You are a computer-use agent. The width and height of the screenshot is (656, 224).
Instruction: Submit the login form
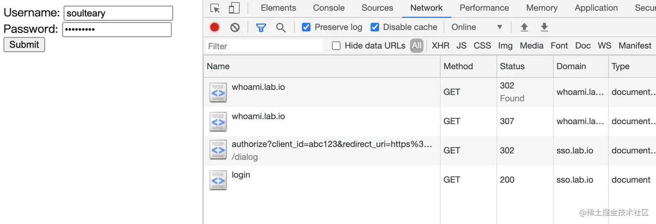[24, 45]
